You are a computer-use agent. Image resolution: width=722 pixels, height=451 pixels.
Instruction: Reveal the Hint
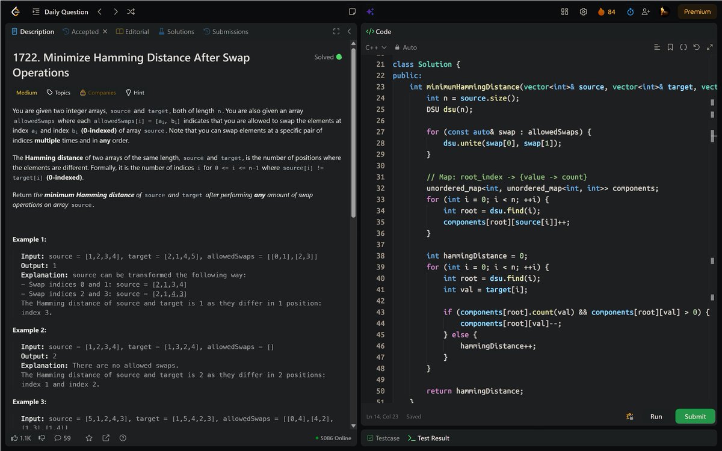(135, 93)
